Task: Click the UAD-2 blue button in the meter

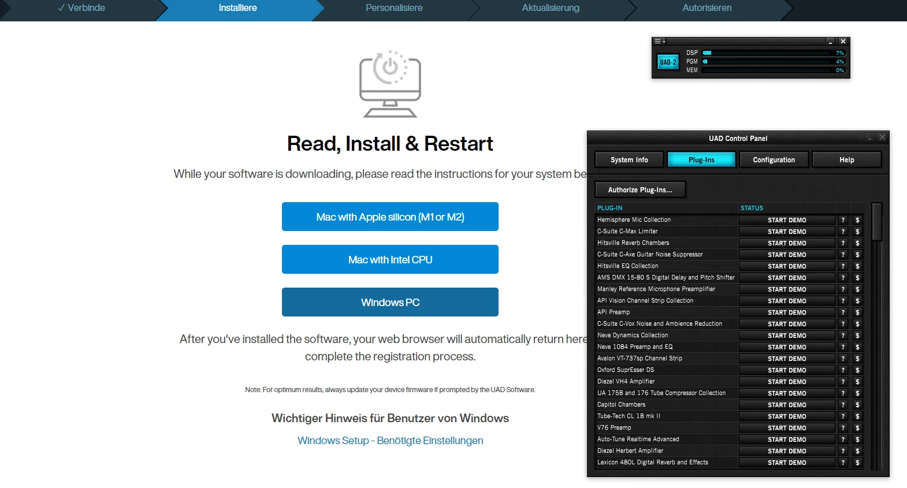Action: [x=668, y=62]
